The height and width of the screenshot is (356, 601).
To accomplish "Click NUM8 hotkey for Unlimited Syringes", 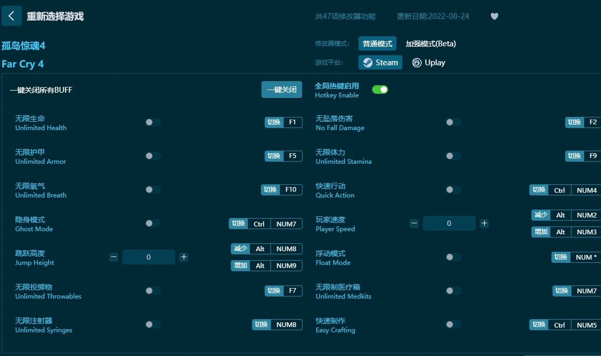I will [277, 324].
